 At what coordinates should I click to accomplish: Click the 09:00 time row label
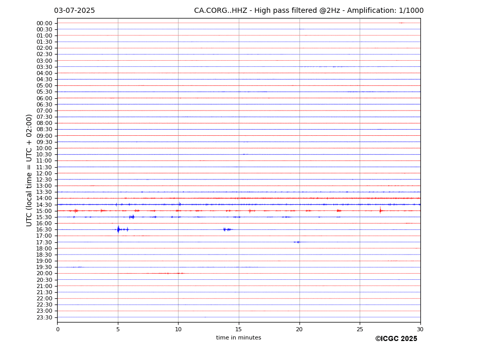click(x=44, y=136)
